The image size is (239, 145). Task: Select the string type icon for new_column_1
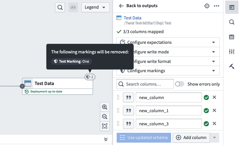point(128,110)
